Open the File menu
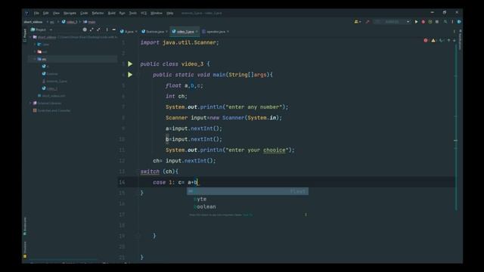The height and width of the screenshot is (272, 484). point(36,13)
